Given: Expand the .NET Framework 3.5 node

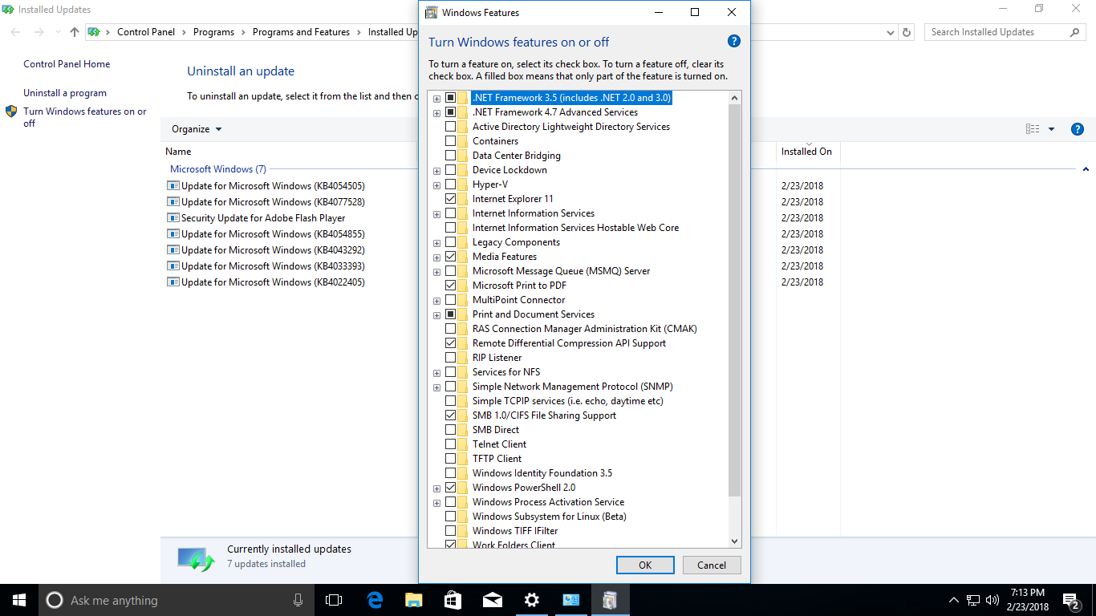Looking at the screenshot, I should (x=436, y=99).
